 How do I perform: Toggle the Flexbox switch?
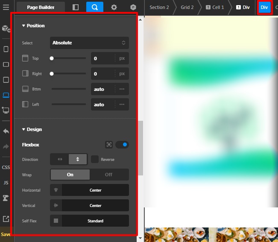click(122, 145)
